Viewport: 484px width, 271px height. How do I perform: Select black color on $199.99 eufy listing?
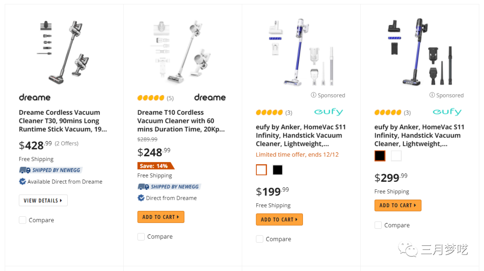(278, 170)
